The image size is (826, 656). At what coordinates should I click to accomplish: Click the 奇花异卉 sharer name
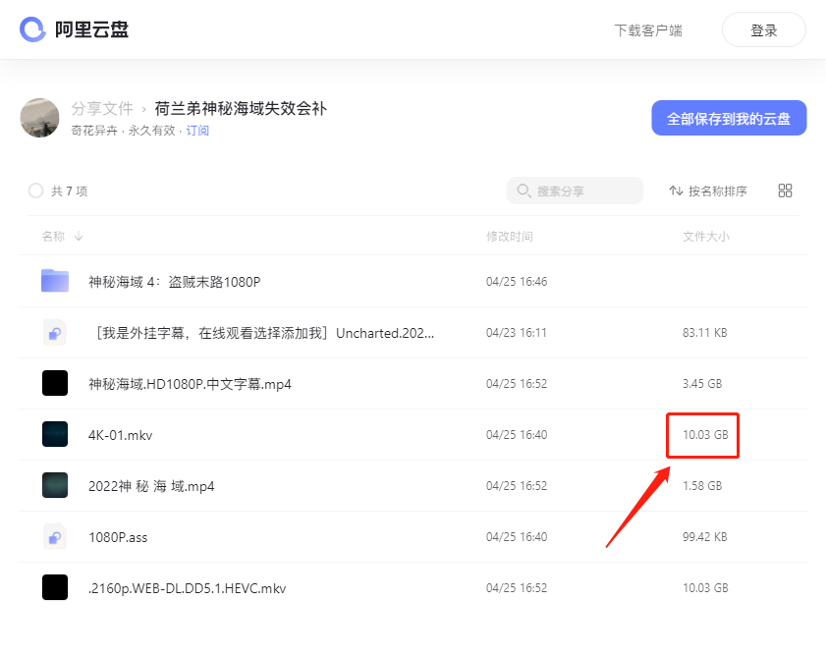(x=94, y=131)
